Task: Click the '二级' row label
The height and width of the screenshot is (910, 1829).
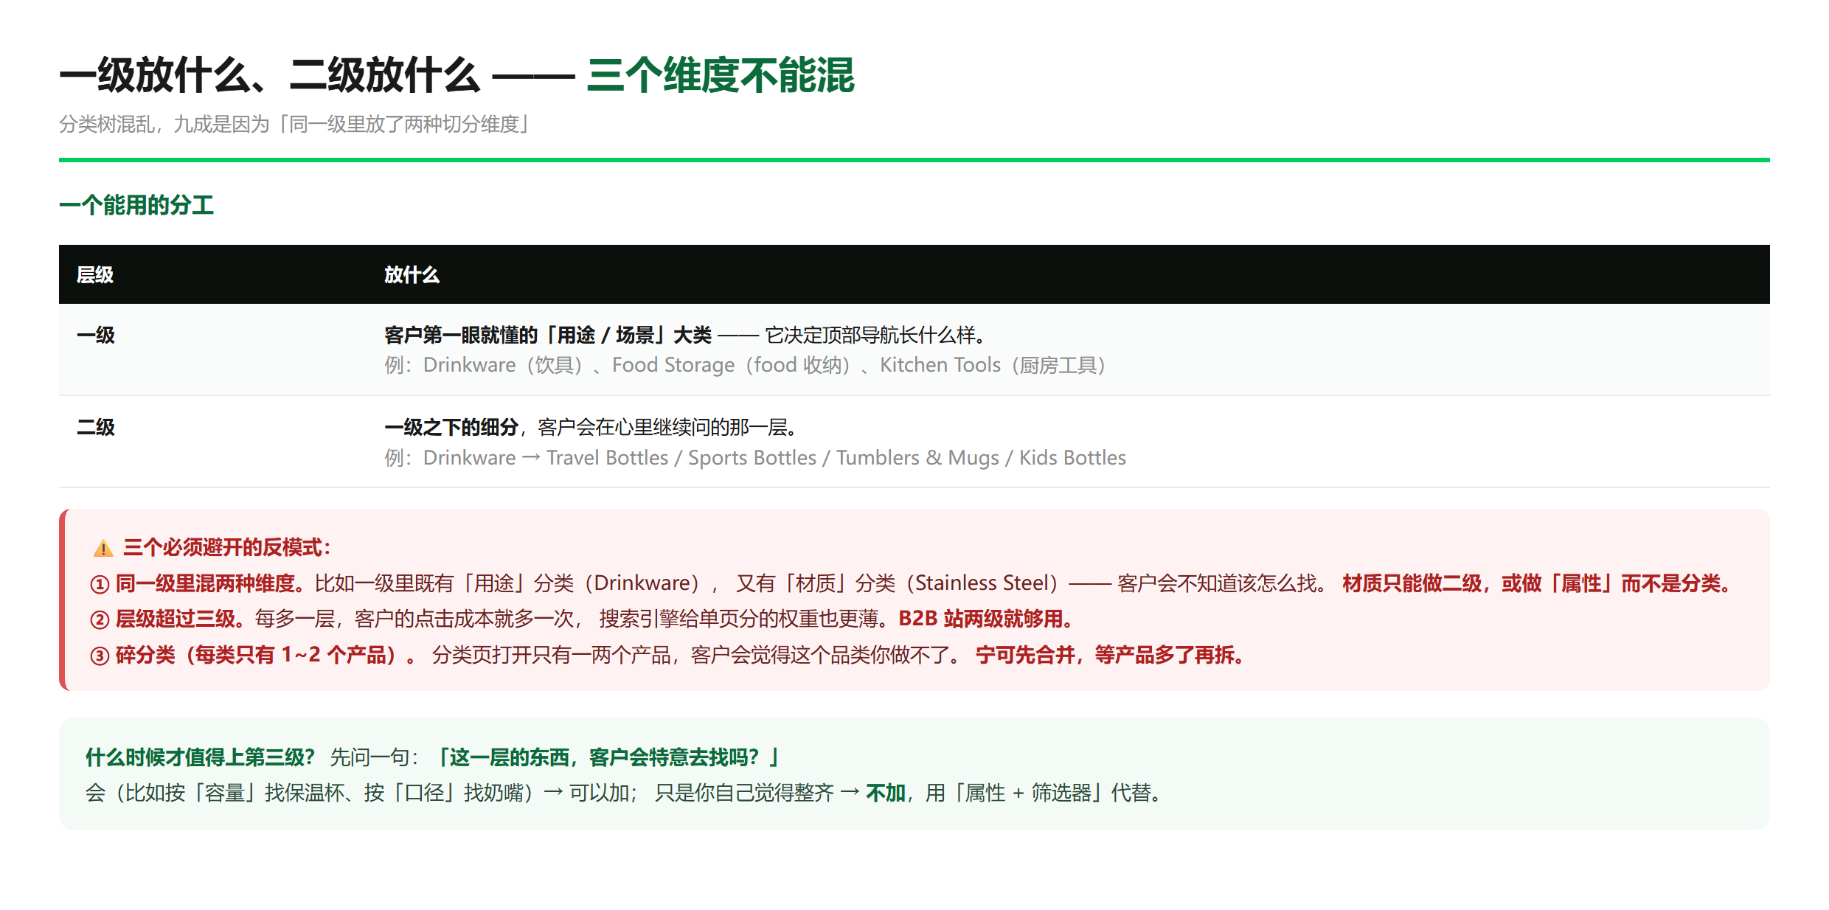Action: tap(96, 428)
